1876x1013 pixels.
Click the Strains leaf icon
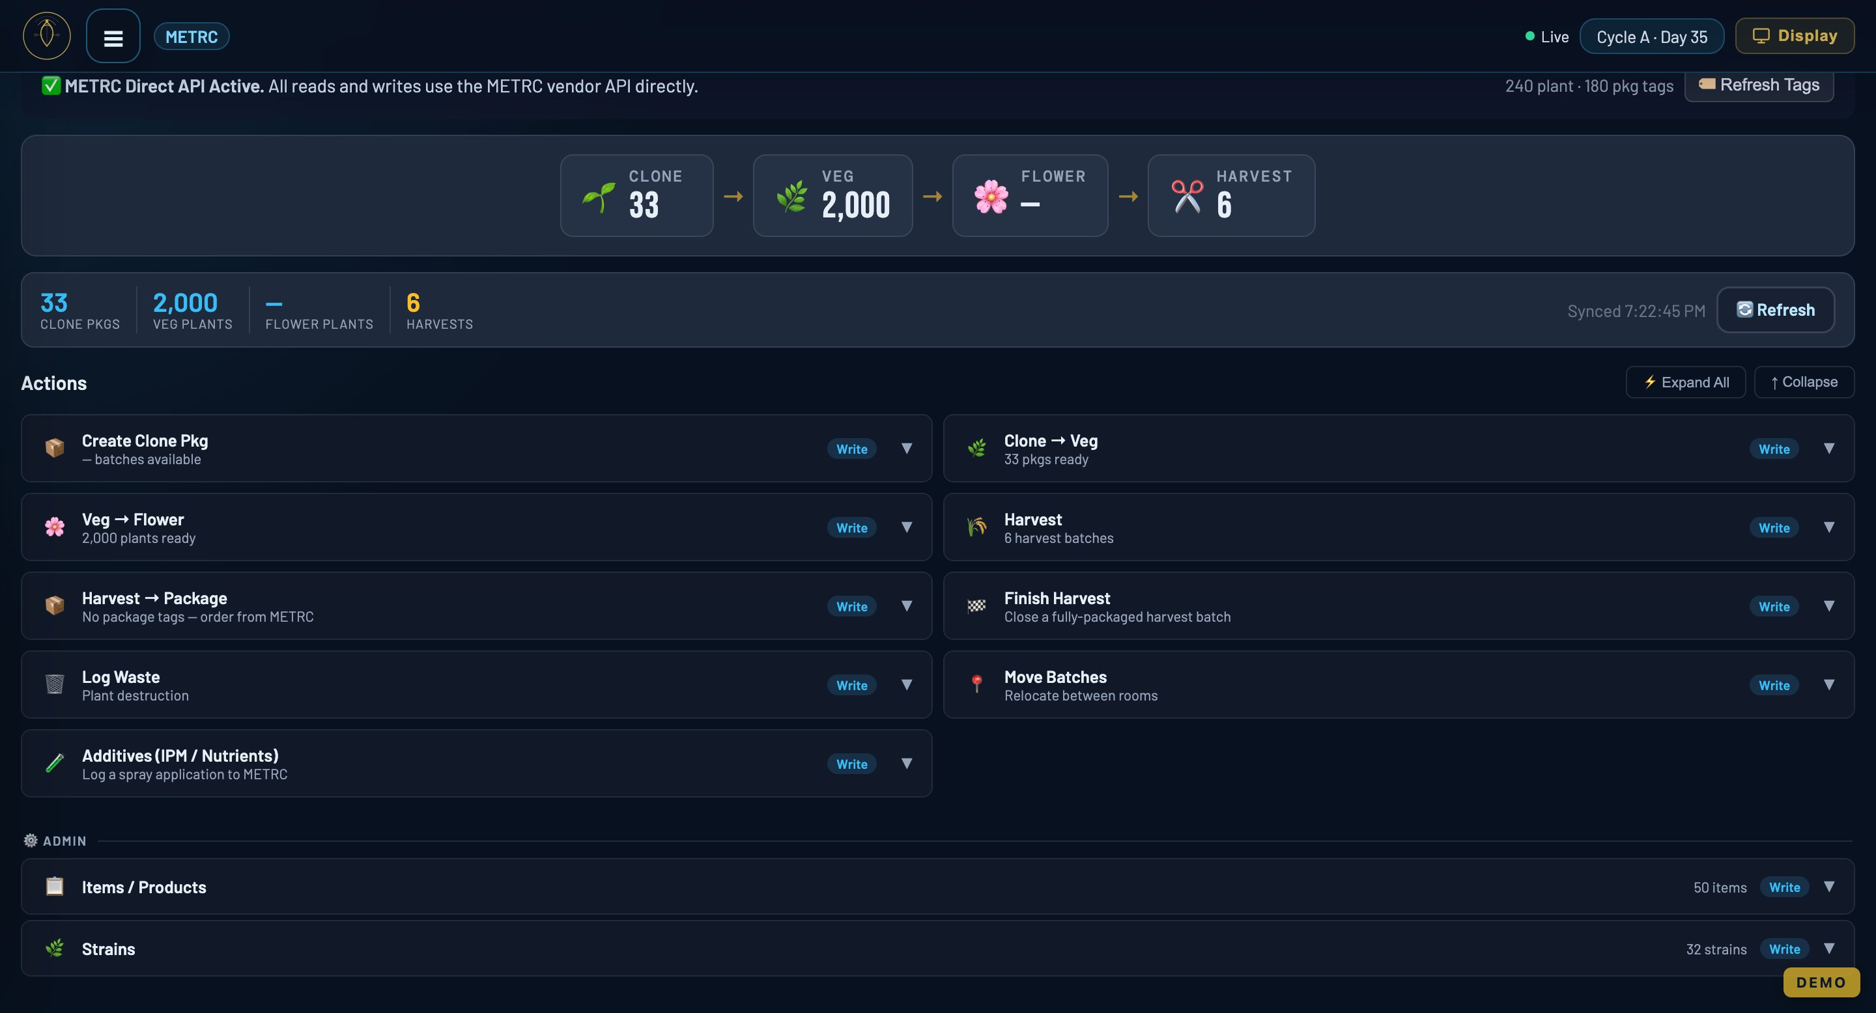(x=55, y=949)
